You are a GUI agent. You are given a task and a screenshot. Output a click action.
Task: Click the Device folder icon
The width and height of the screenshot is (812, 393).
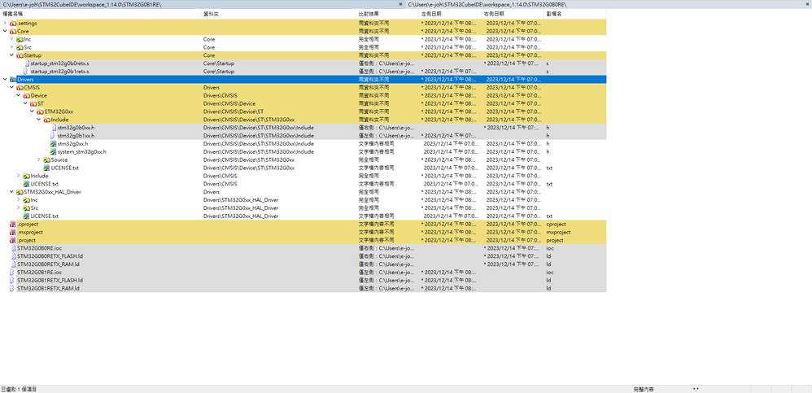[26, 96]
